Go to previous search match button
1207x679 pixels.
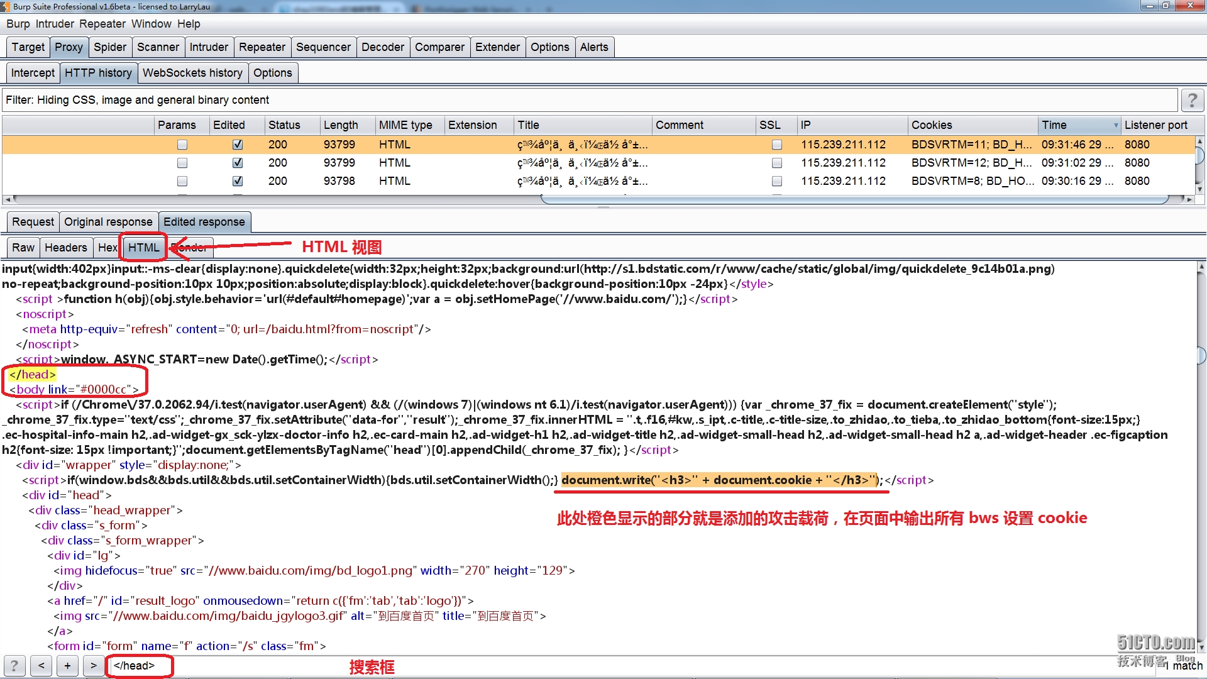click(41, 666)
